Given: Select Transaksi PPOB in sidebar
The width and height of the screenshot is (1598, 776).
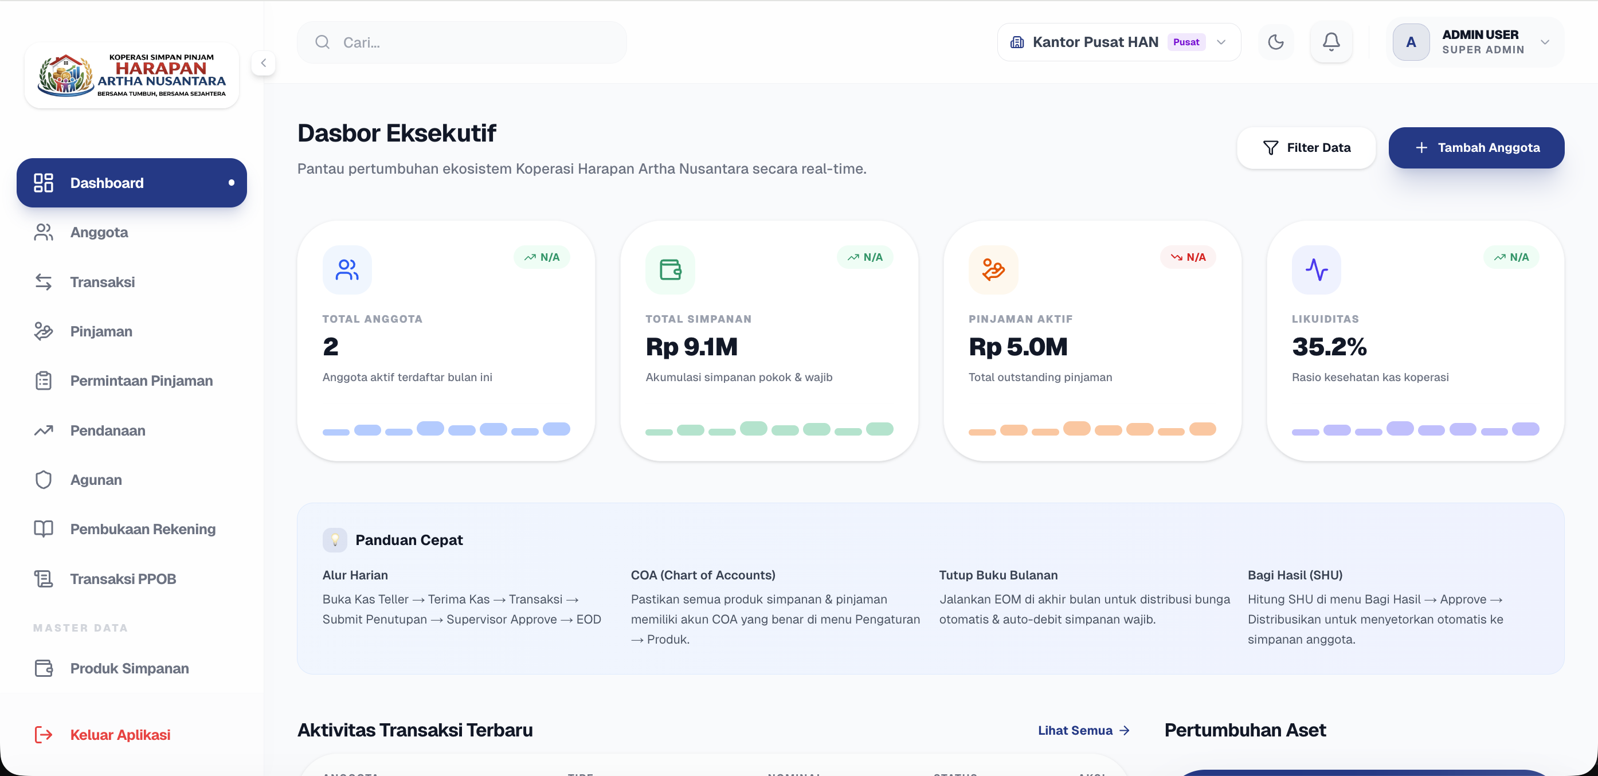Looking at the screenshot, I should coord(123,578).
